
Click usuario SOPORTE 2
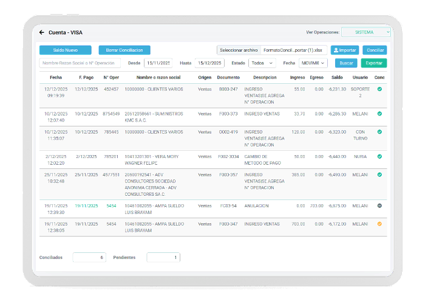click(360, 92)
